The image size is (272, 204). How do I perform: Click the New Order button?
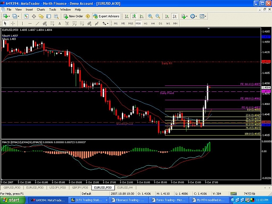73,16
